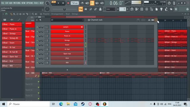Open the graph editor in Channel rack
This screenshot has width=190, height=107.
click(149, 20)
